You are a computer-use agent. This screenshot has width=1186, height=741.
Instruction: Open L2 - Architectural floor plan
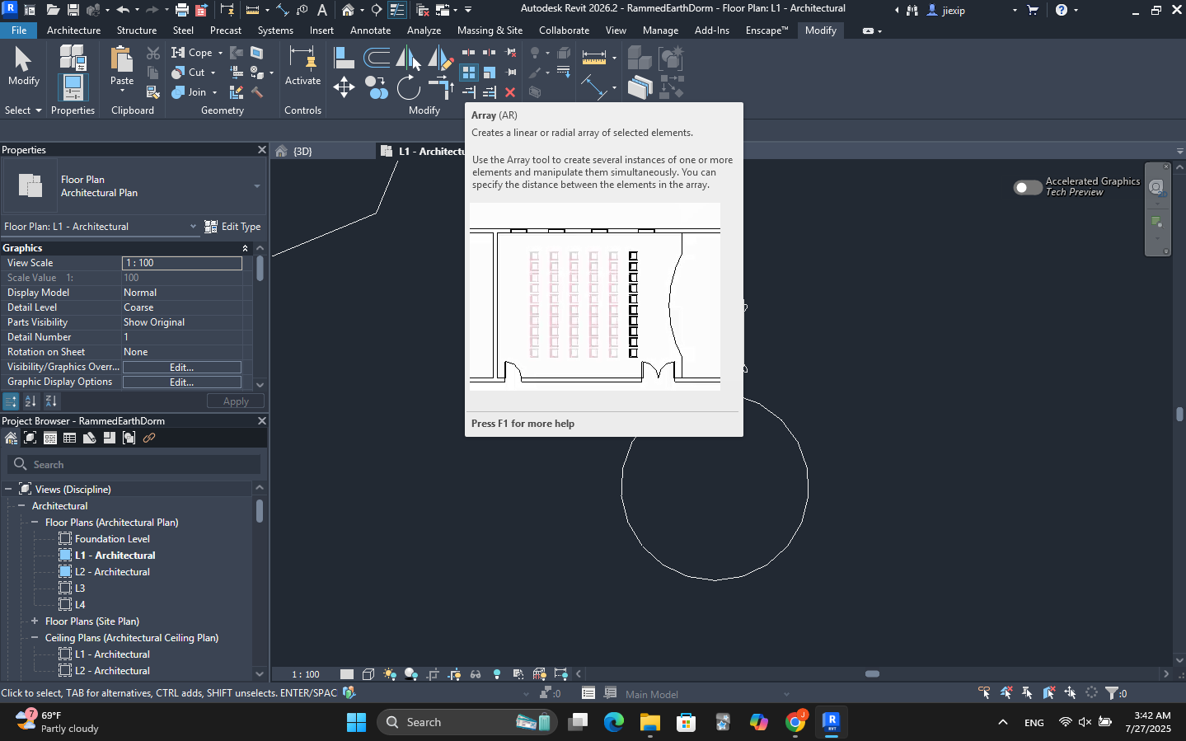point(112,572)
